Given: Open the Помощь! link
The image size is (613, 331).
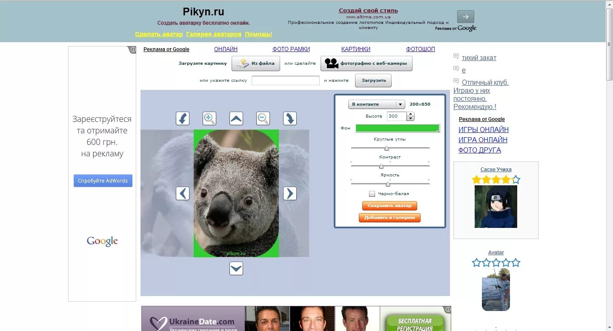Looking at the screenshot, I should pyautogui.click(x=258, y=34).
